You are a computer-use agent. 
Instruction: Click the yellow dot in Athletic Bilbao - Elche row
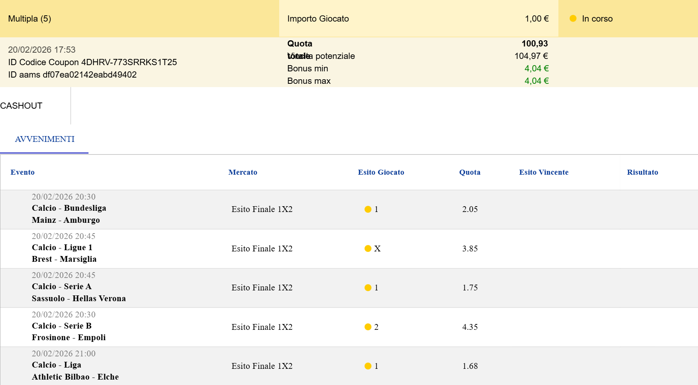click(368, 366)
